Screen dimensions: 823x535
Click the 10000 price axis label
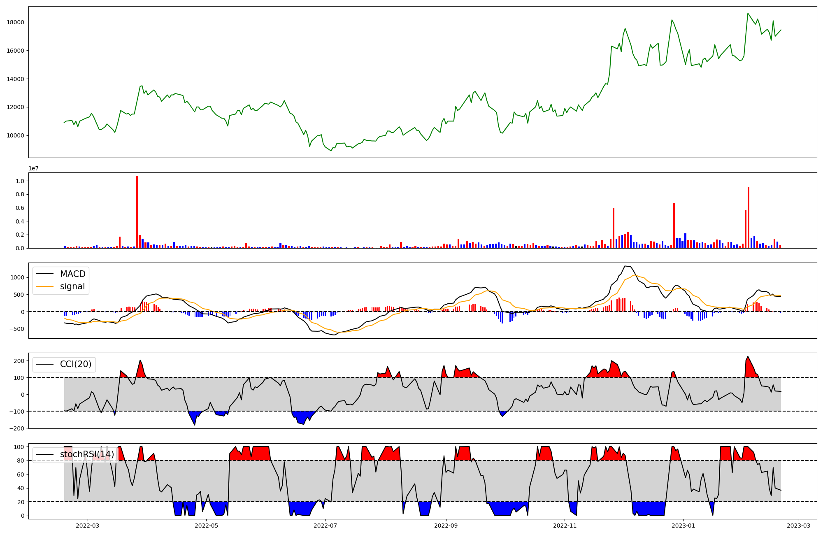(x=16, y=136)
